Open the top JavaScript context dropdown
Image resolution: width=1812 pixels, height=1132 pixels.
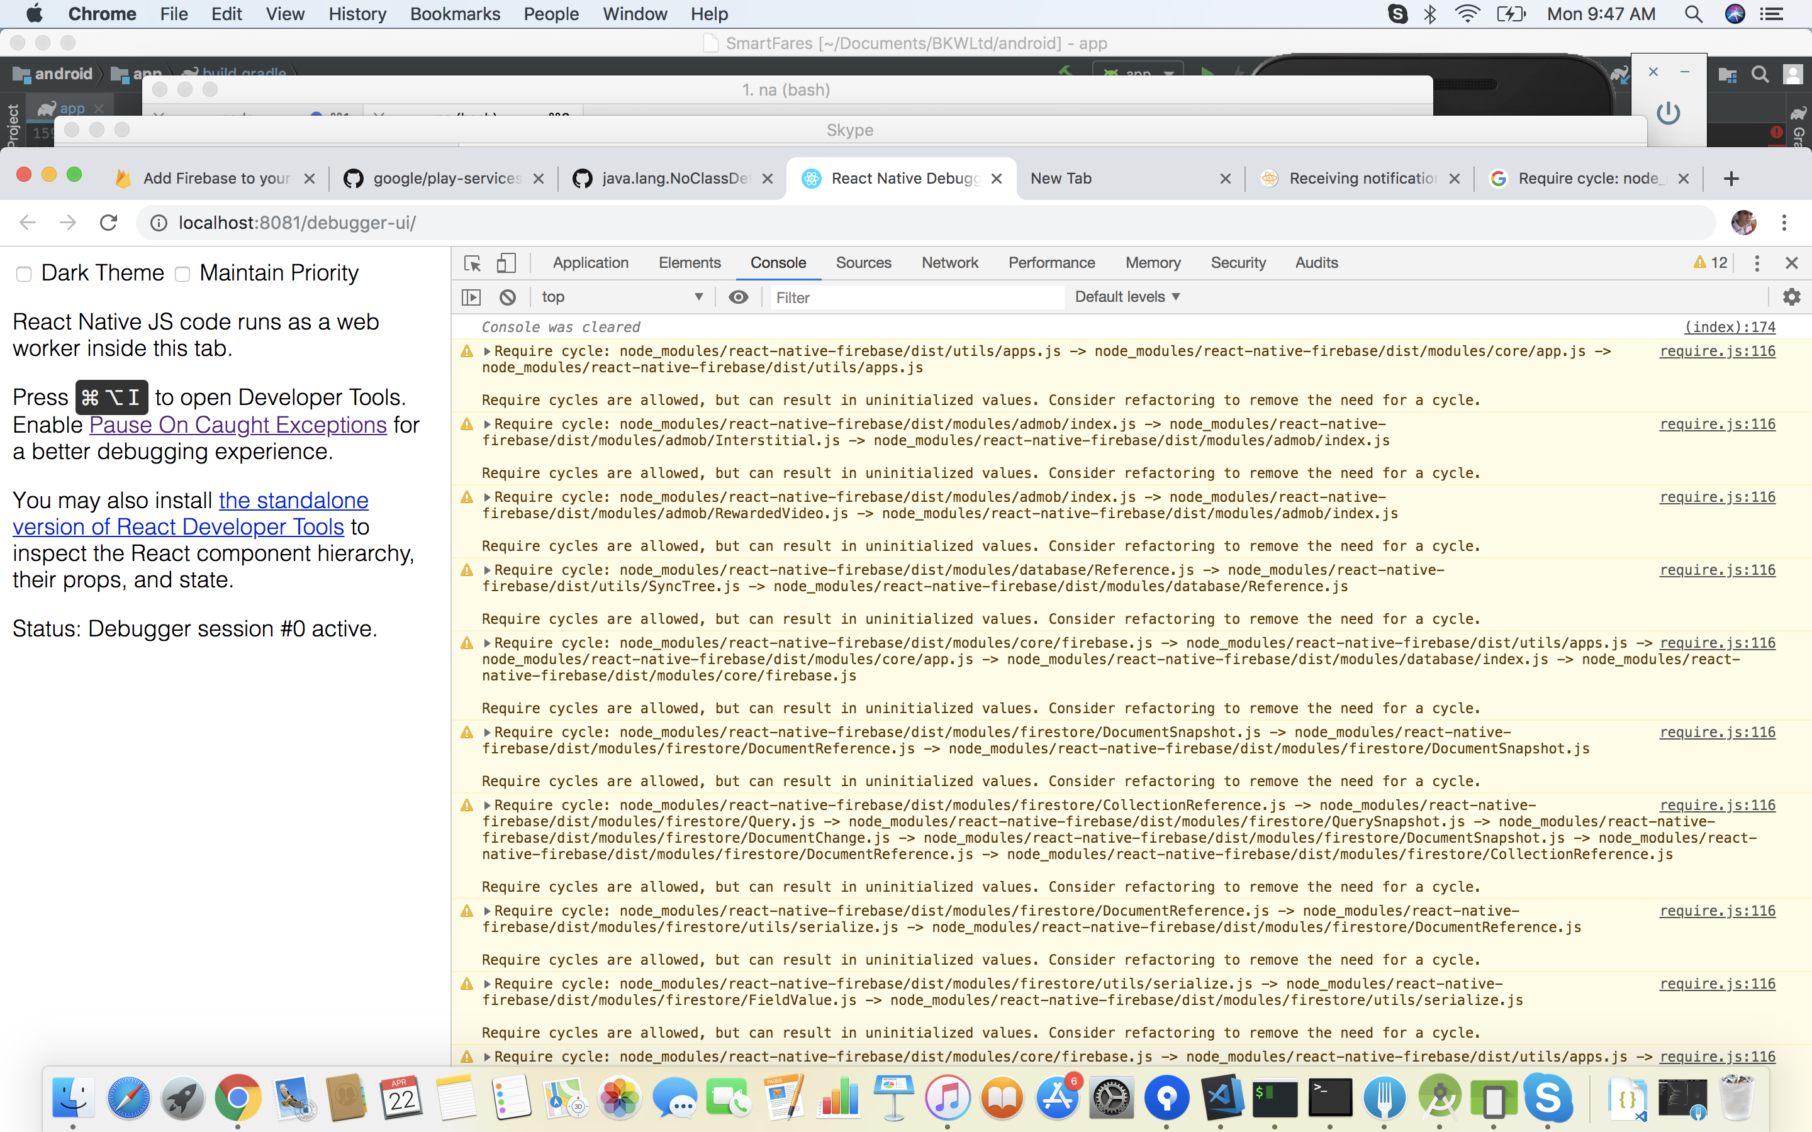coord(622,297)
